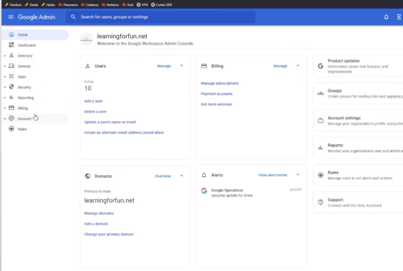Click Add a user link

pos(93,101)
